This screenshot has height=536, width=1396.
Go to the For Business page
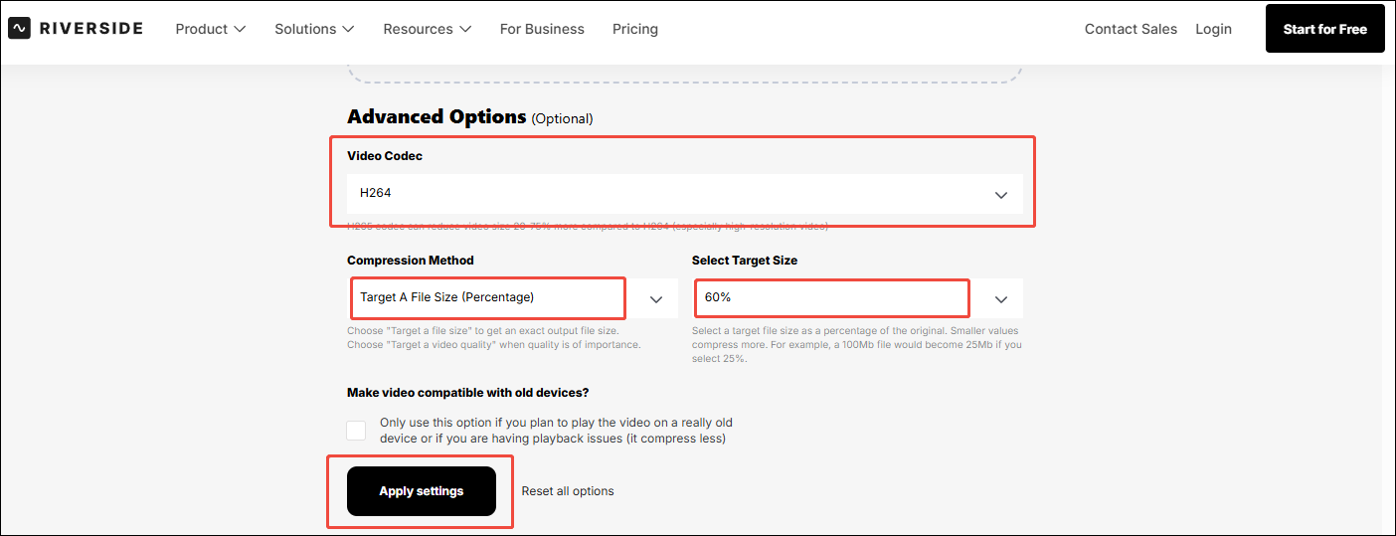coord(542,29)
